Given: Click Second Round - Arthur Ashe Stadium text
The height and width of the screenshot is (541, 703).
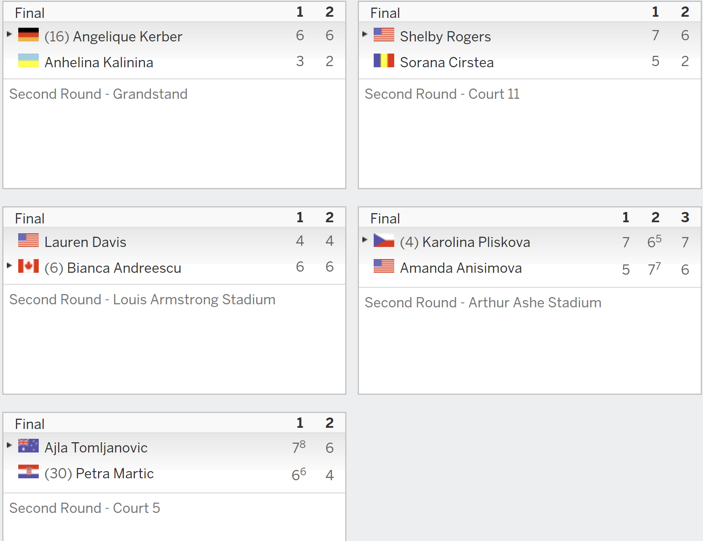Looking at the screenshot, I should coord(483,302).
